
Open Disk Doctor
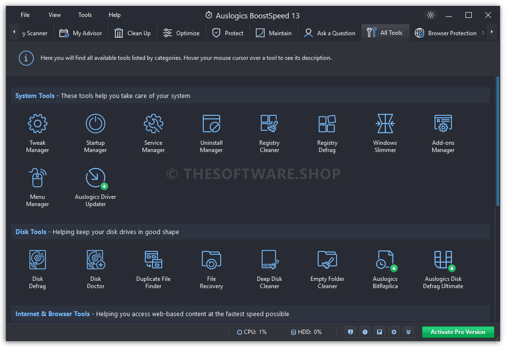(96, 269)
